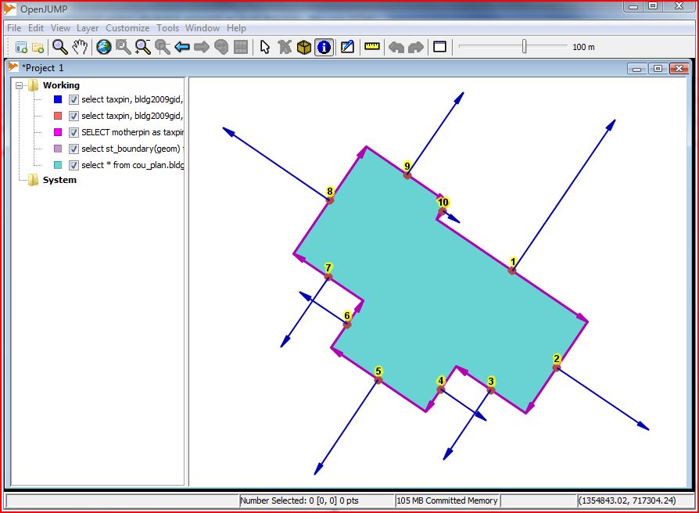Select the Zoom magnifier tool
This screenshot has width=699, height=513.
[x=59, y=47]
